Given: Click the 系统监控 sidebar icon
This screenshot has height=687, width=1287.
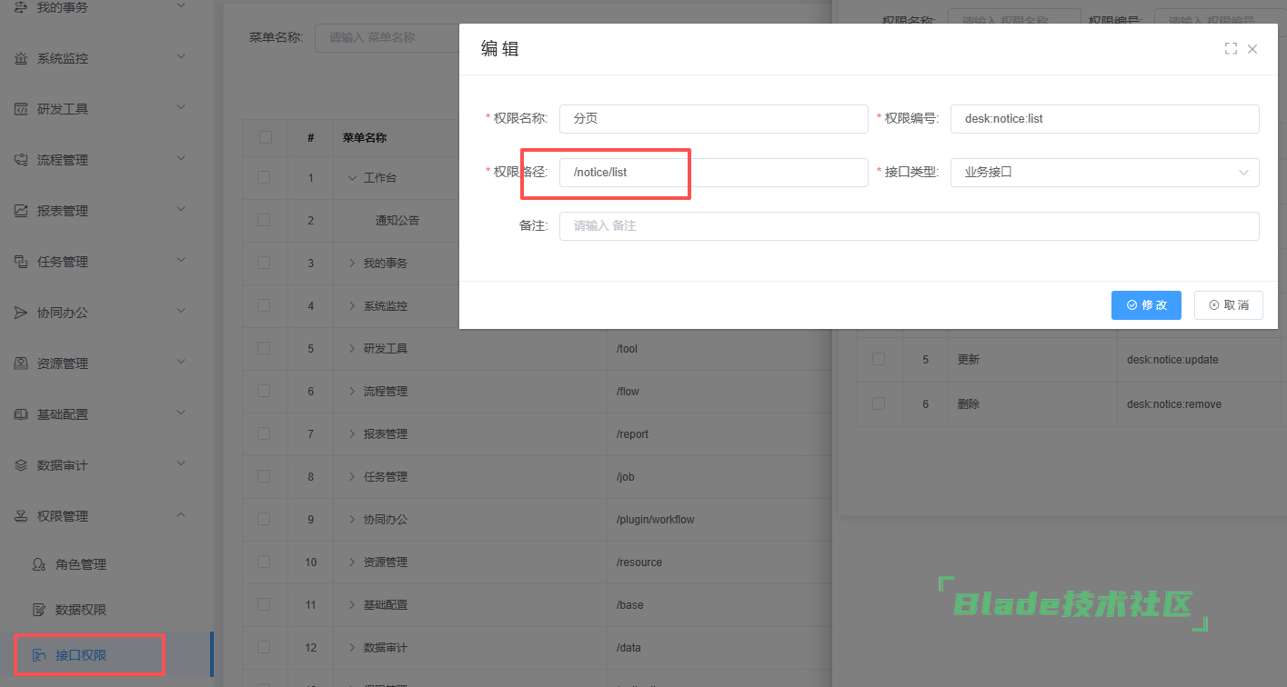Looking at the screenshot, I should (21, 58).
